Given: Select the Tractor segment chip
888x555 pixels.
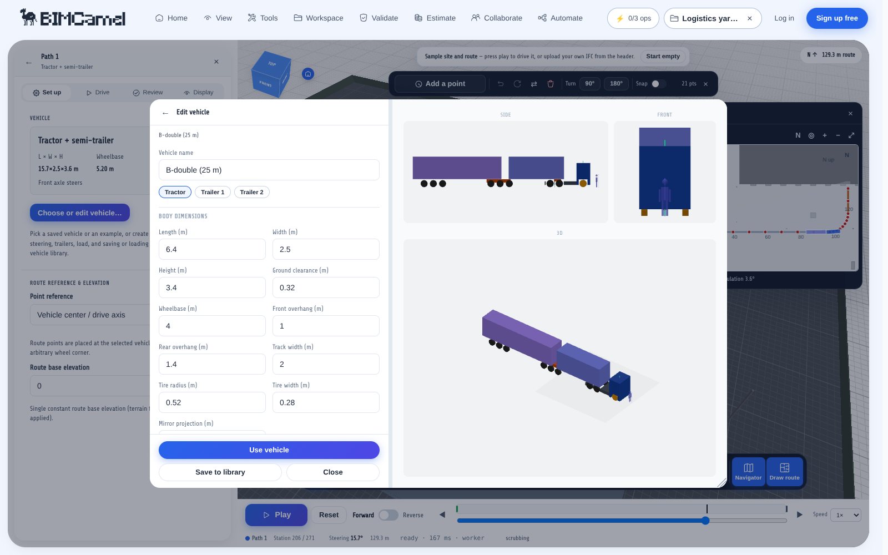Looking at the screenshot, I should [x=175, y=192].
